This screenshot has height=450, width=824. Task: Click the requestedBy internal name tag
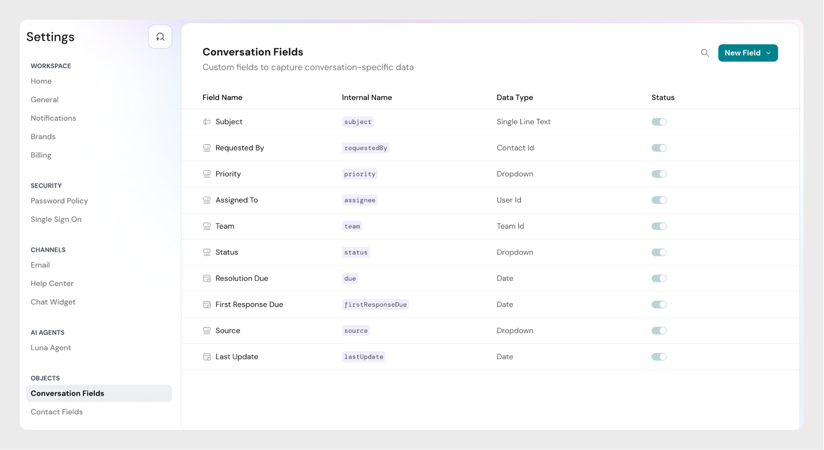point(365,148)
